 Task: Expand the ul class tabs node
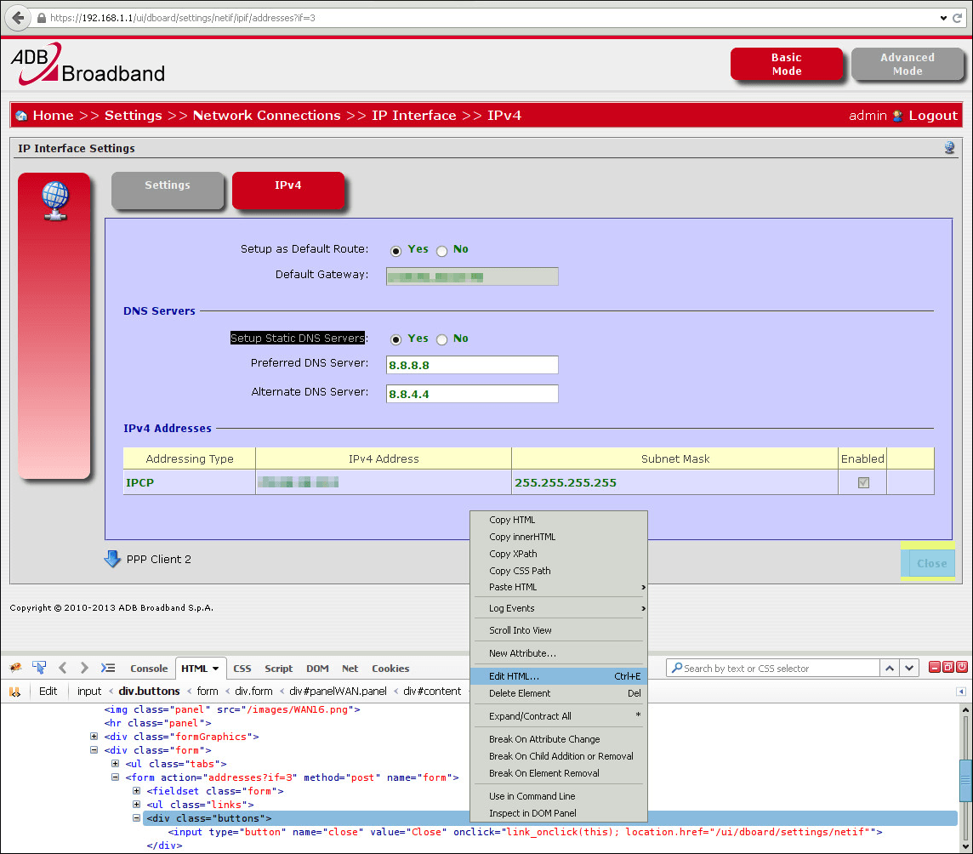pyautogui.click(x=115, y=763)
